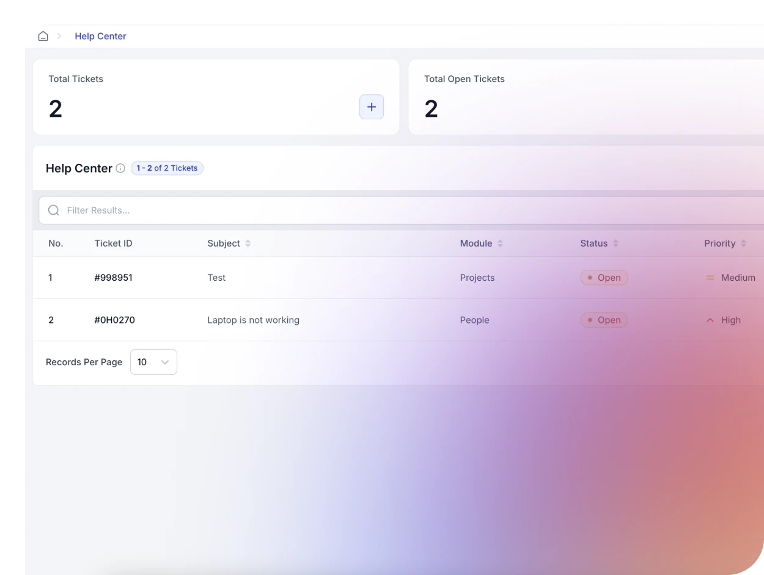Click the plus icon to add ticket

(371, 107)
